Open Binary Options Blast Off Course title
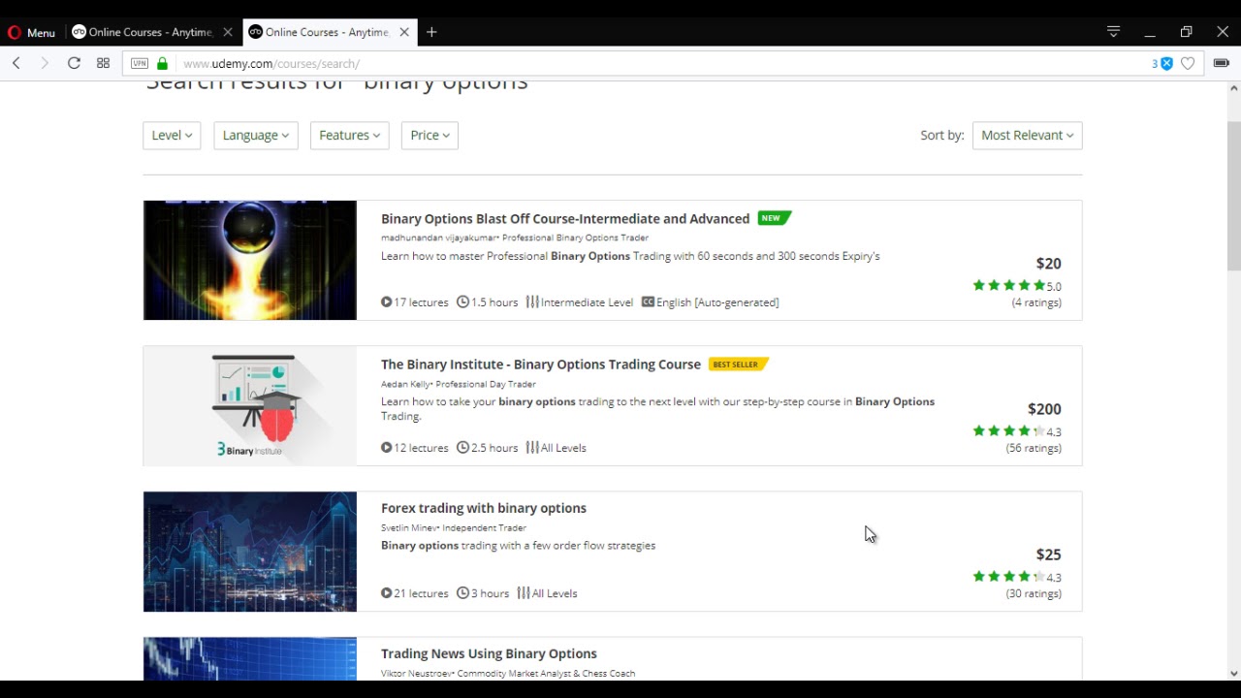1241x698 pixels. 565,218
